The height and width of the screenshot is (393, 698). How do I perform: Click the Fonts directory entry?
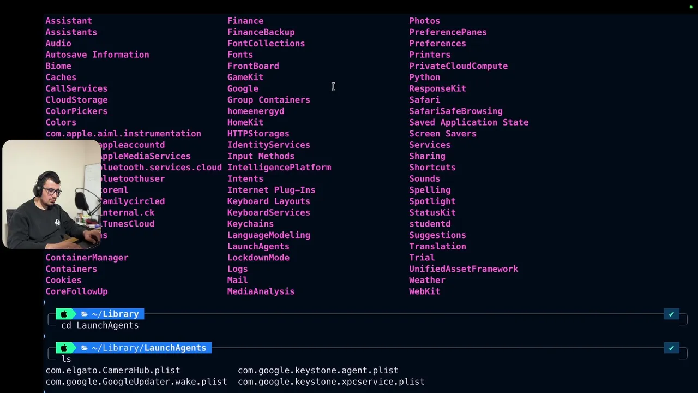240,55
